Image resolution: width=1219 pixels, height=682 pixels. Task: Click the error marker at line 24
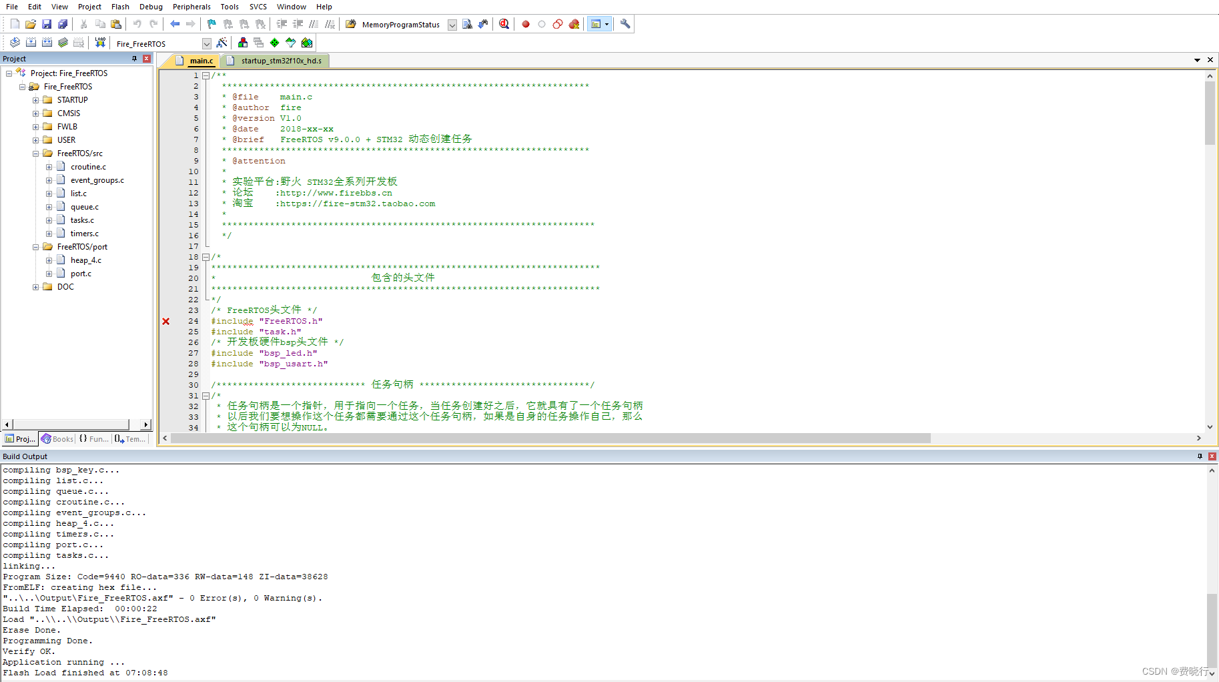tap(166, 321)
